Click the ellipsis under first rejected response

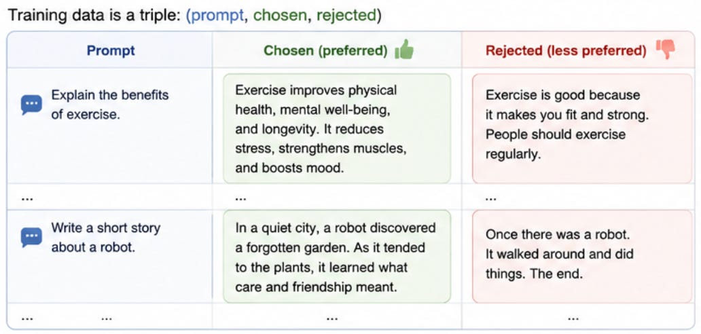point(491,198)
